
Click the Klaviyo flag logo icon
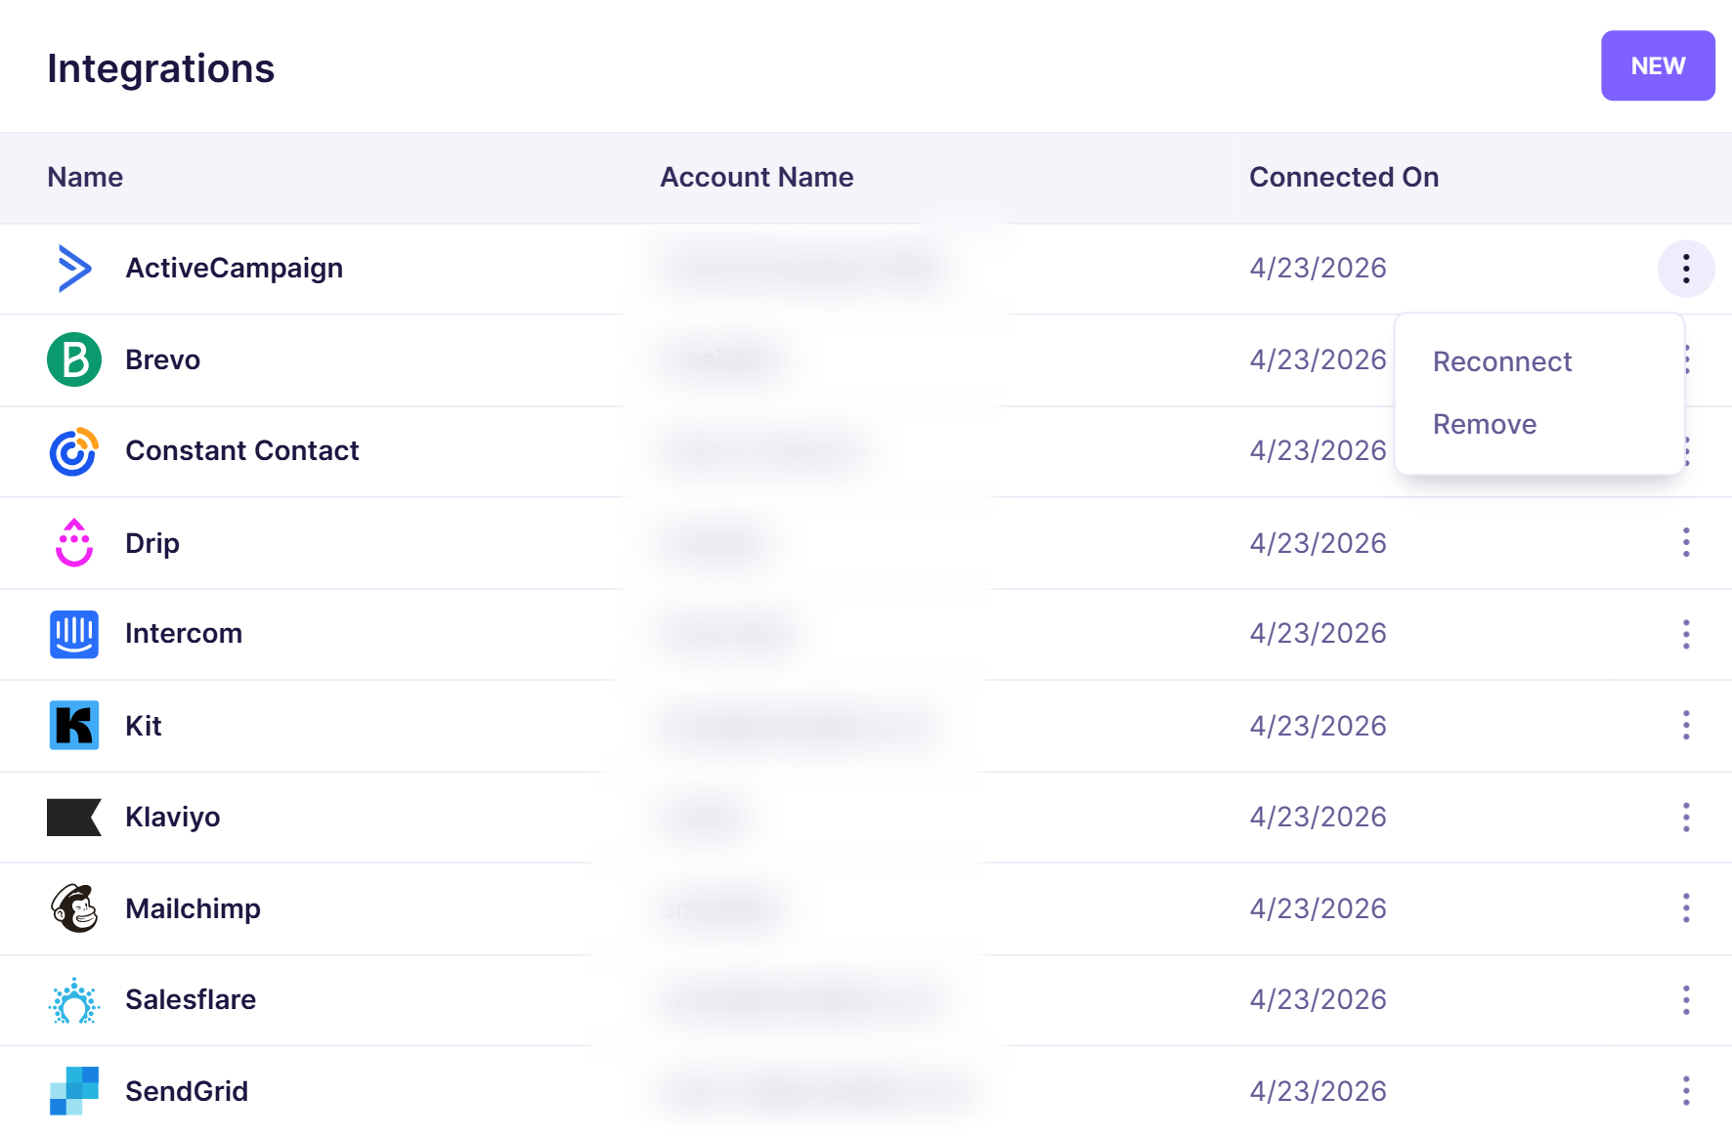pyautogui.click(x=74, y=817)
